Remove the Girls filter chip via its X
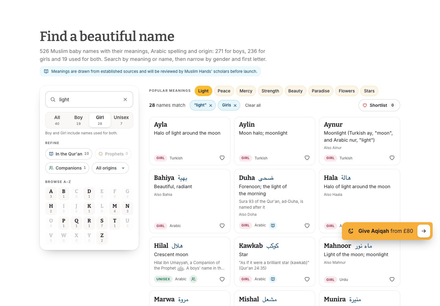The height and width of the screenshot is (306, 440). [x=235, y=105]
